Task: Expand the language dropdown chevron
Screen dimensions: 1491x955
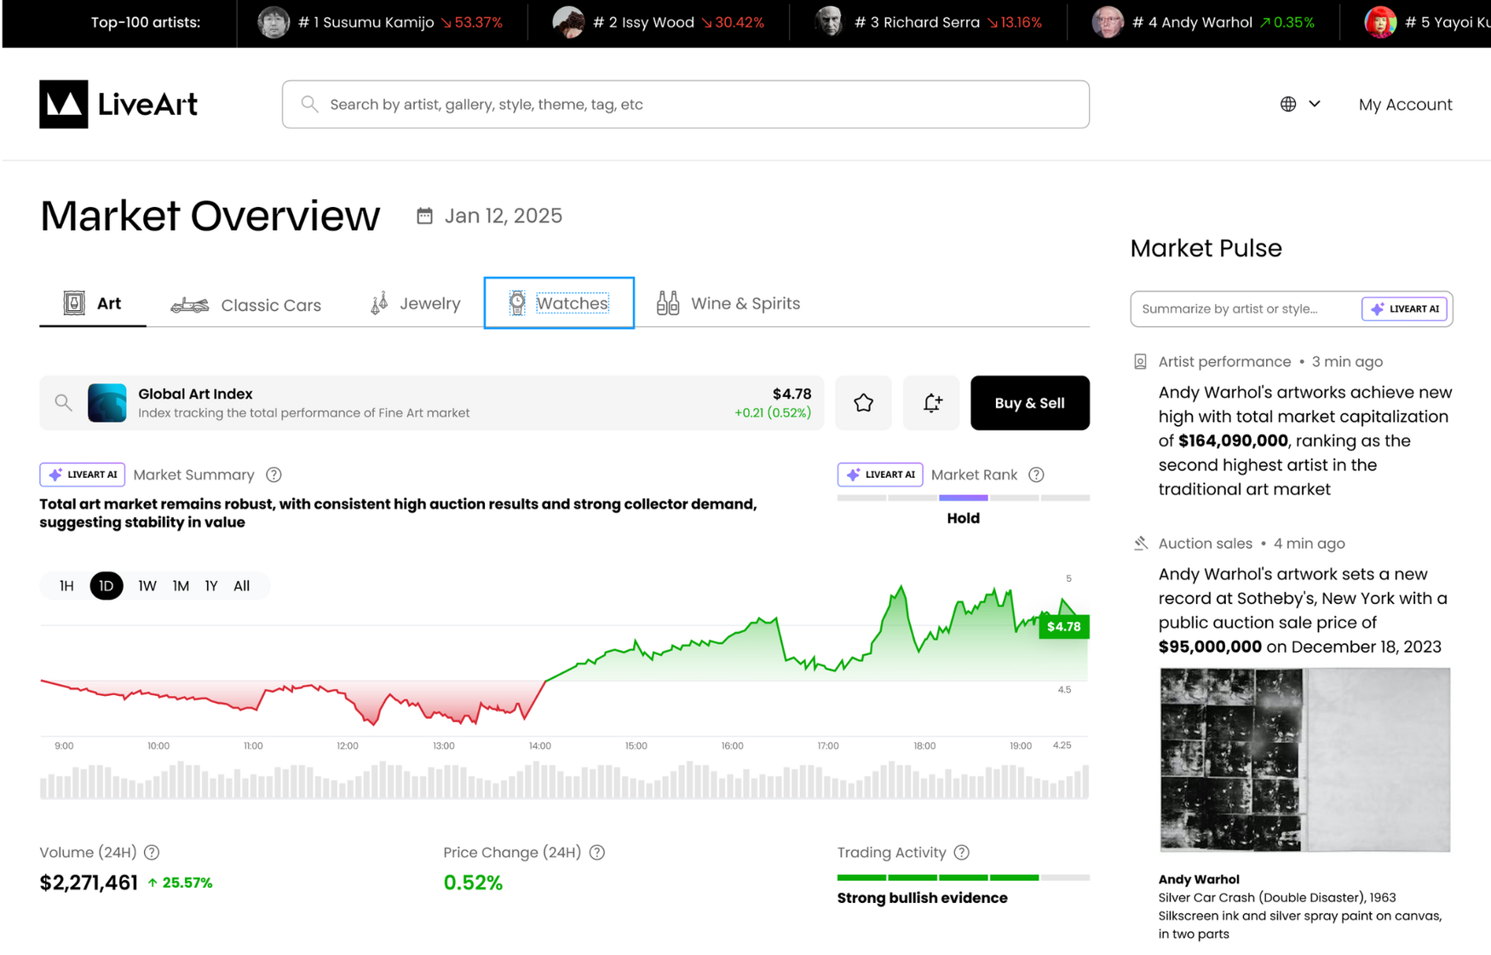Action: point(1315,104)
